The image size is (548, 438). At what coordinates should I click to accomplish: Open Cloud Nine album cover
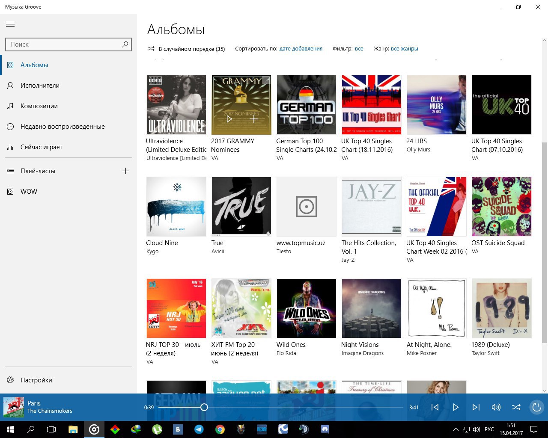(176, 207)
